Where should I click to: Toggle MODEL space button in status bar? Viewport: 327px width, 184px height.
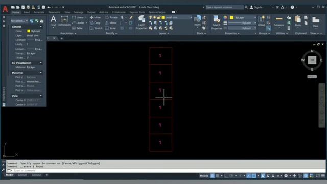coord(204,176)
